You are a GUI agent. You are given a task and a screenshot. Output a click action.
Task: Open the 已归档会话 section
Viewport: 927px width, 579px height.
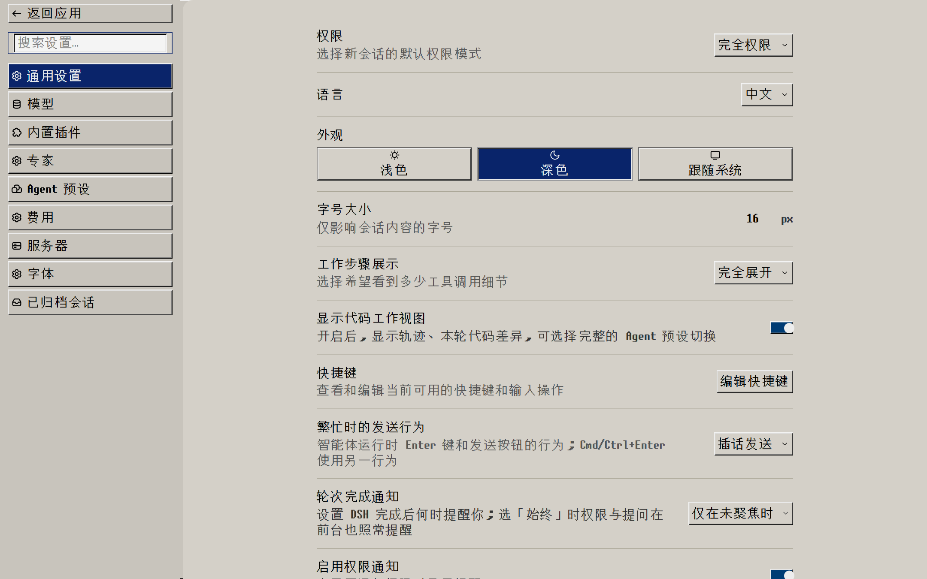[x=90, y=302]
